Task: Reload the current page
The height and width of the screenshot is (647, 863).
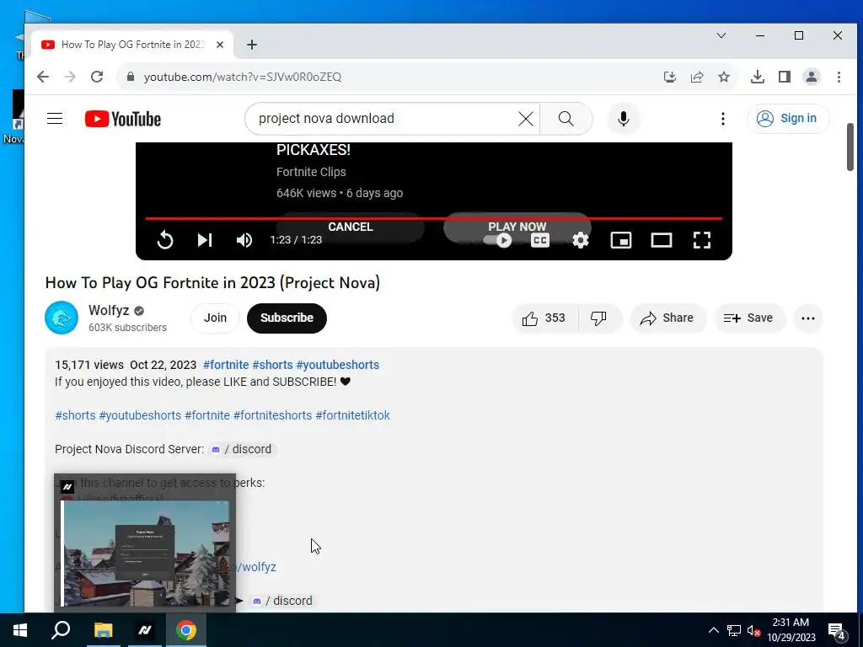Action: 97,77
